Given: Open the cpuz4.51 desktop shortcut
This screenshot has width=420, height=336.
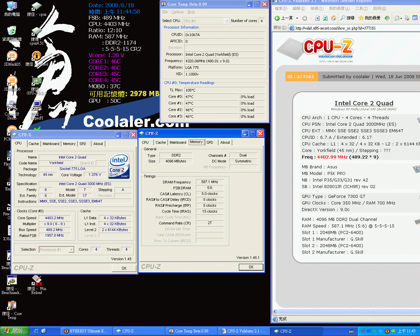Looking at the screenshot, I should click(x=36, y=35).
